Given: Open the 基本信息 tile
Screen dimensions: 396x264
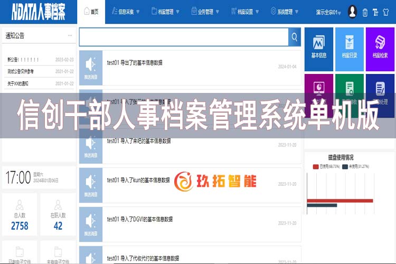Looking at the screenshot, I should (x=319, y=49).
